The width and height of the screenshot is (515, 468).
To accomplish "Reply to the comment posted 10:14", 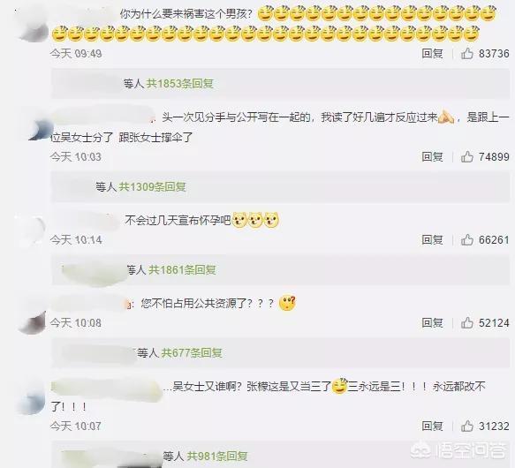I will click(x=432, y=240).
